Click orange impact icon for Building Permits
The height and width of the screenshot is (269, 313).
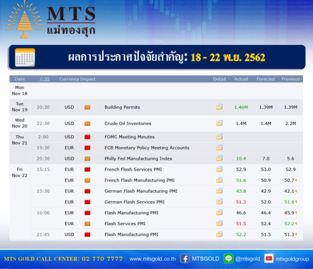(87, 107)
